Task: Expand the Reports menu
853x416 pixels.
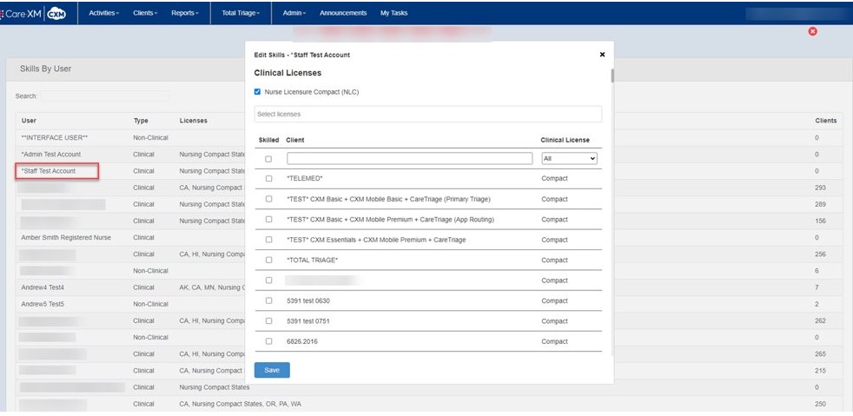Action: [x=184, y=13]
